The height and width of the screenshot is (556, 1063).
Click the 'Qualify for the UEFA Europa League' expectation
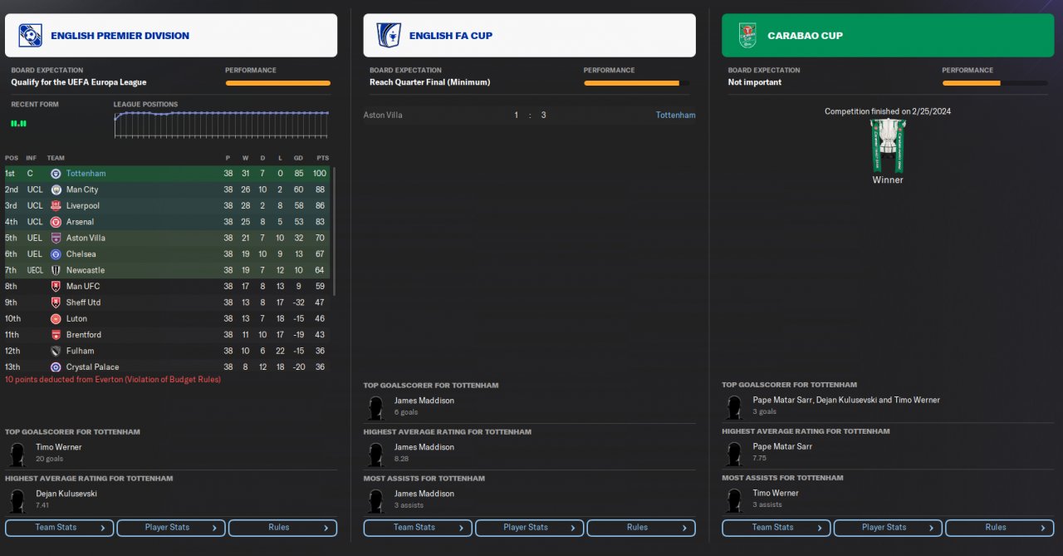[79, 82]
